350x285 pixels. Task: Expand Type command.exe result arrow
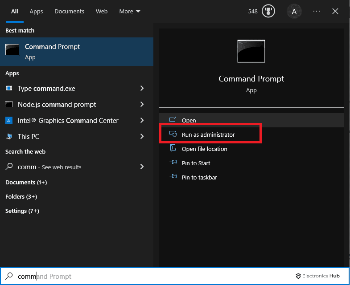(142, 88)
